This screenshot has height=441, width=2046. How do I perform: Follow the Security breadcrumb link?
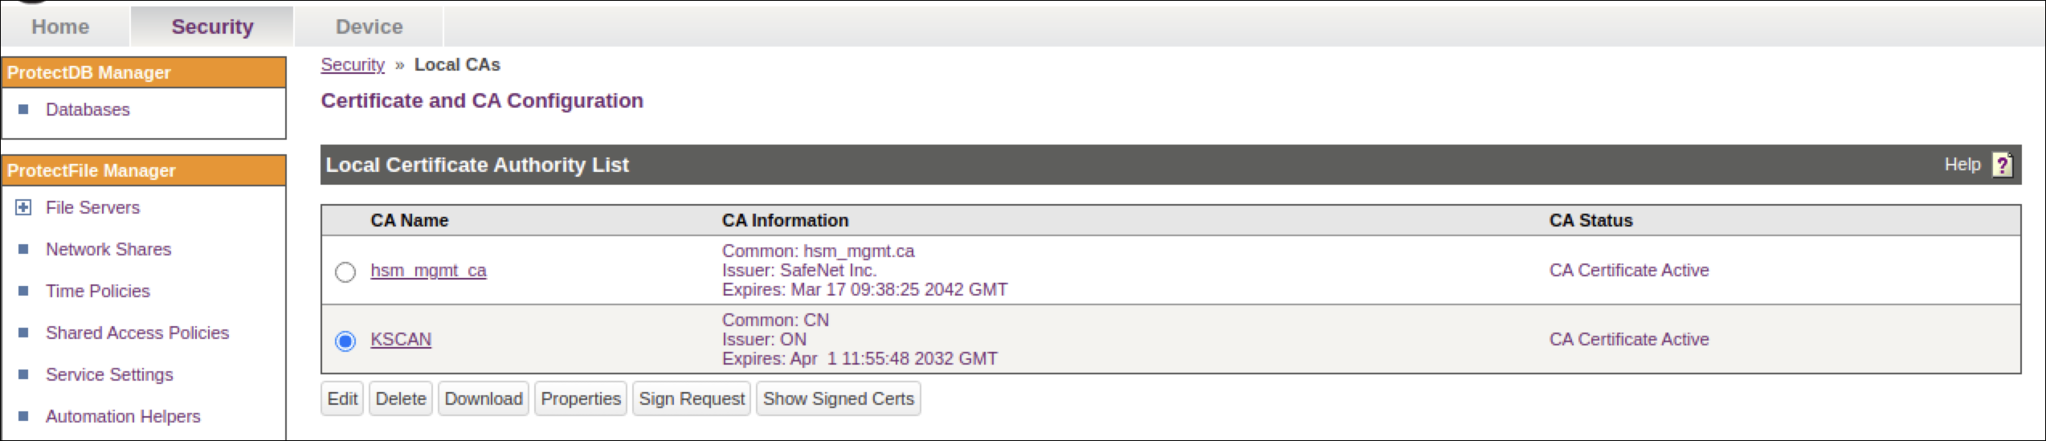(x=353, y=65)
